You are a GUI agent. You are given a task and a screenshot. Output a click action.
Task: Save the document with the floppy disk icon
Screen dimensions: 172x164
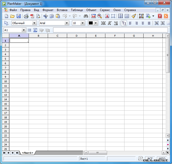(19, 16)
